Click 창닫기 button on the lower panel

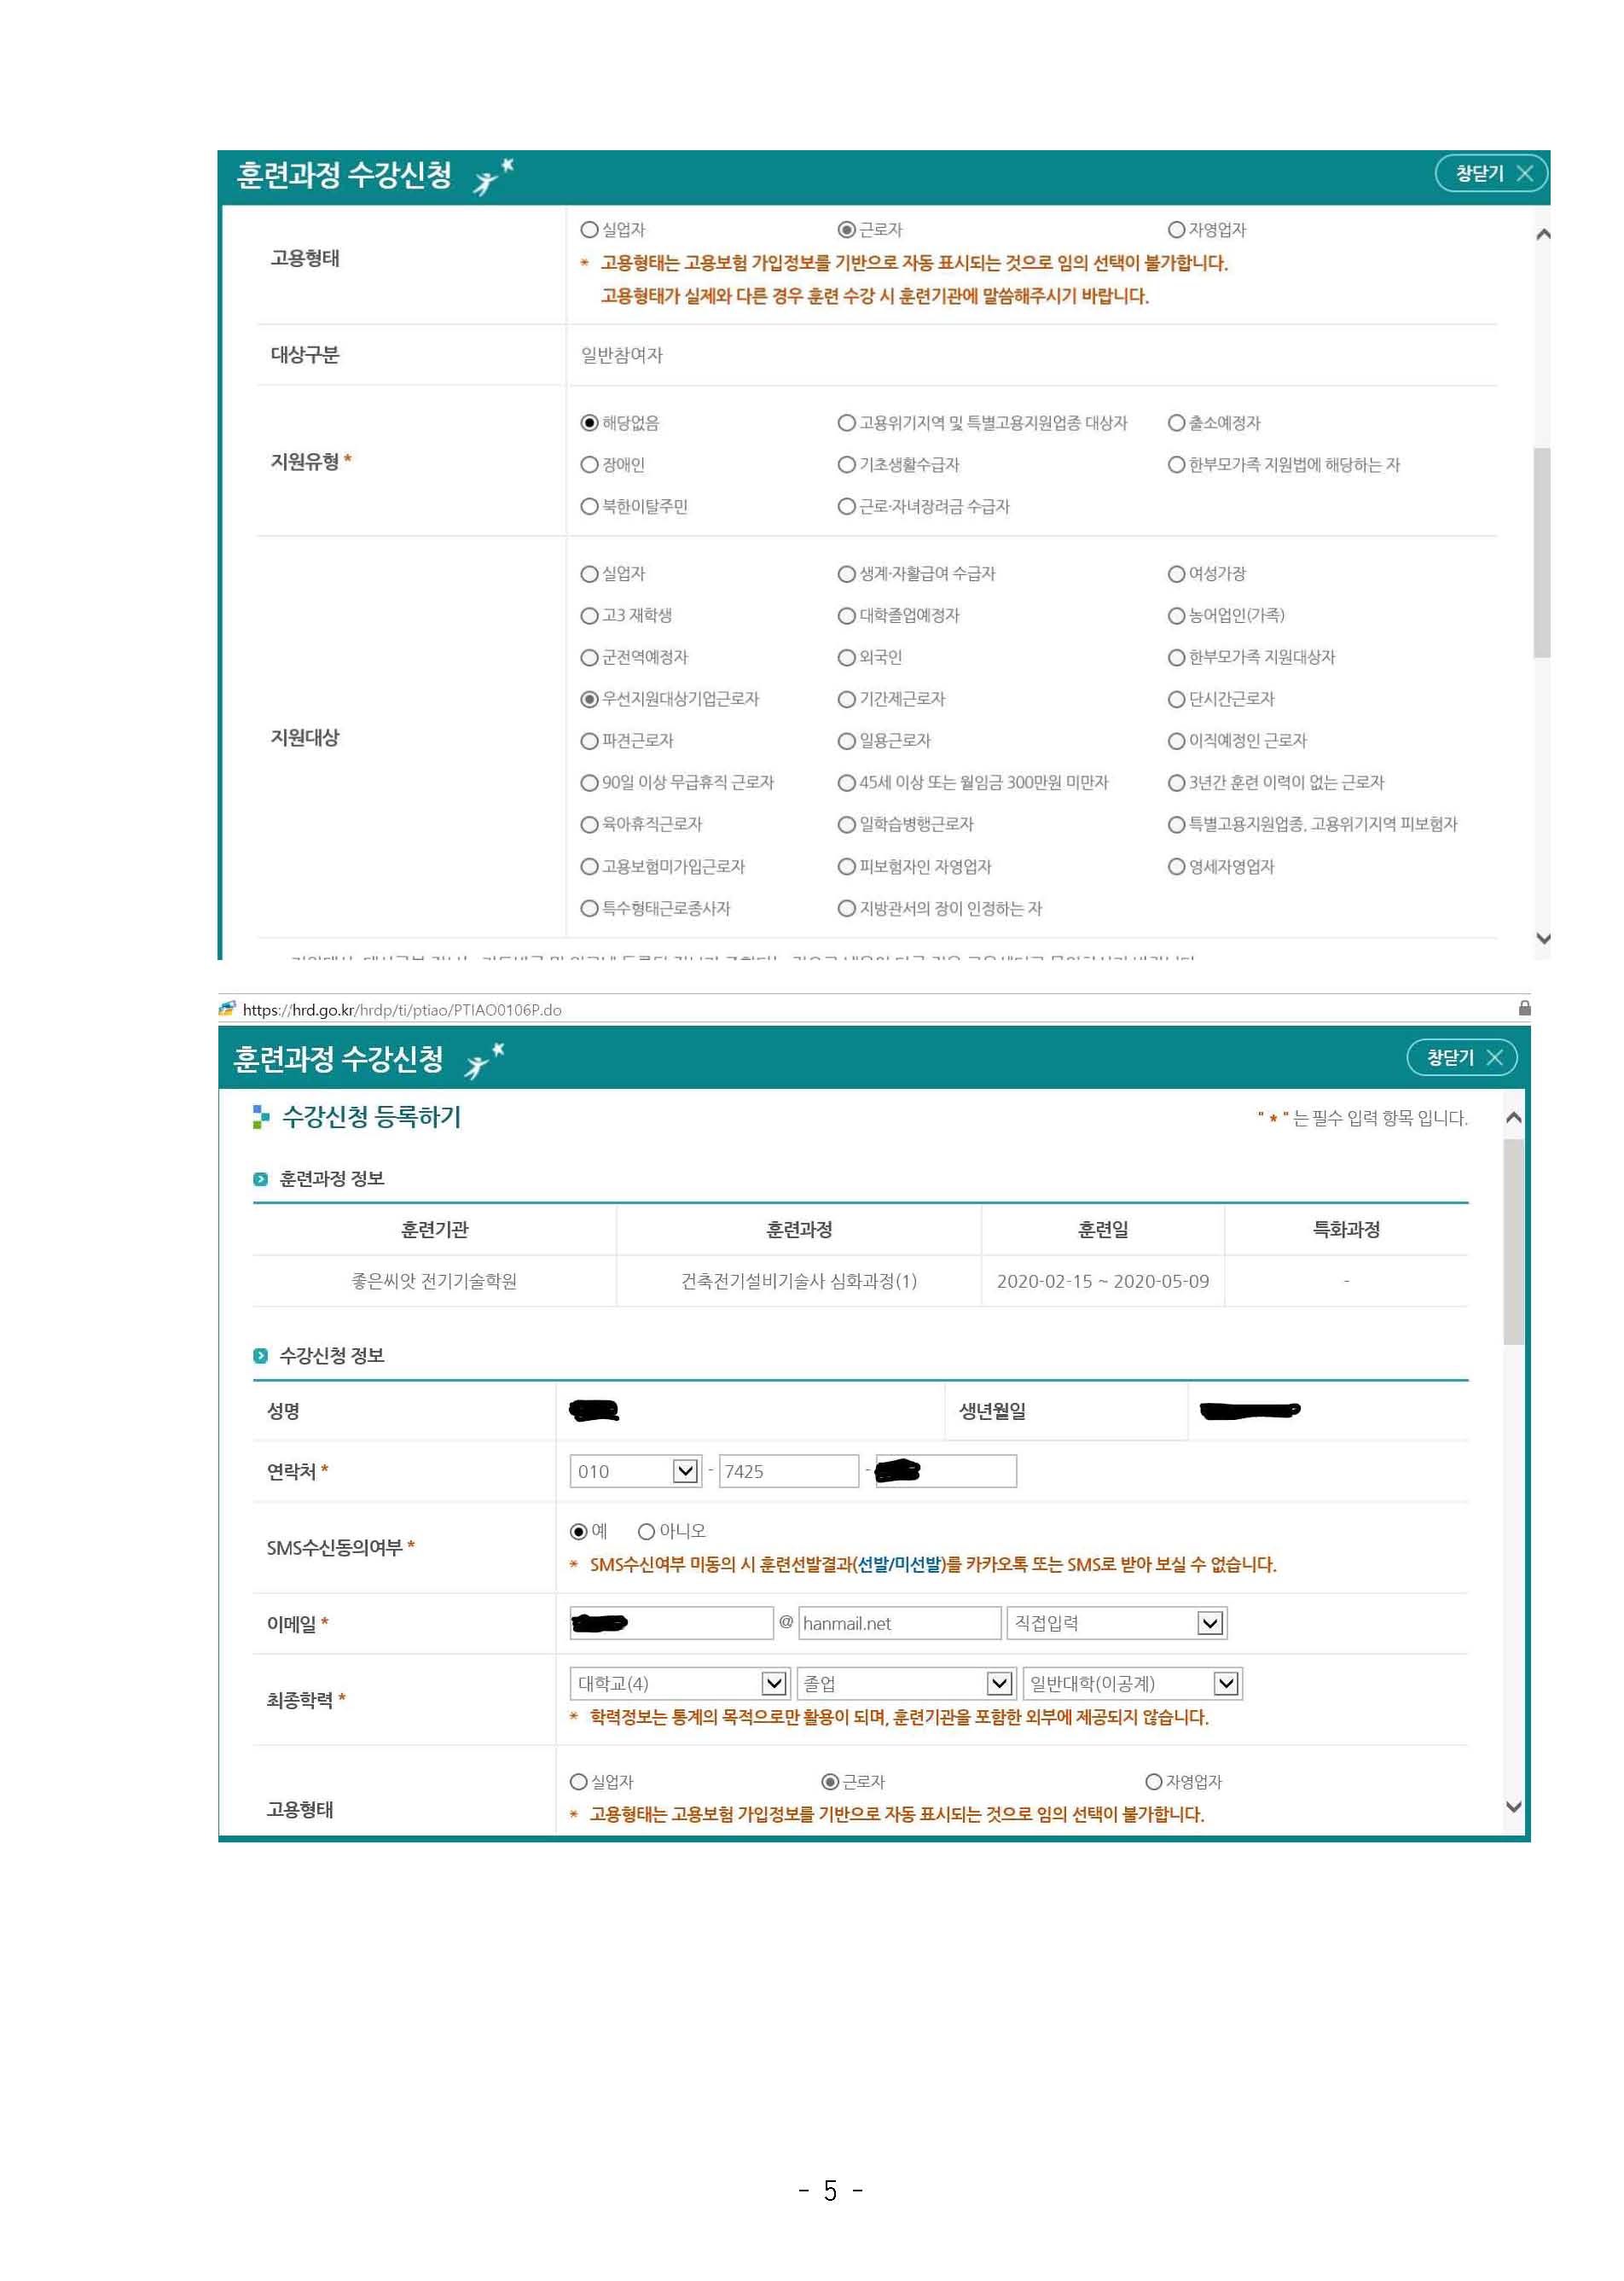click(x=1462, y=1057)
